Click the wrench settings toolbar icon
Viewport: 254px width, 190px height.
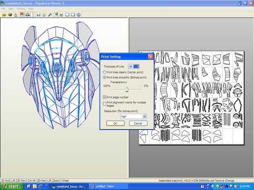(50, 15)
